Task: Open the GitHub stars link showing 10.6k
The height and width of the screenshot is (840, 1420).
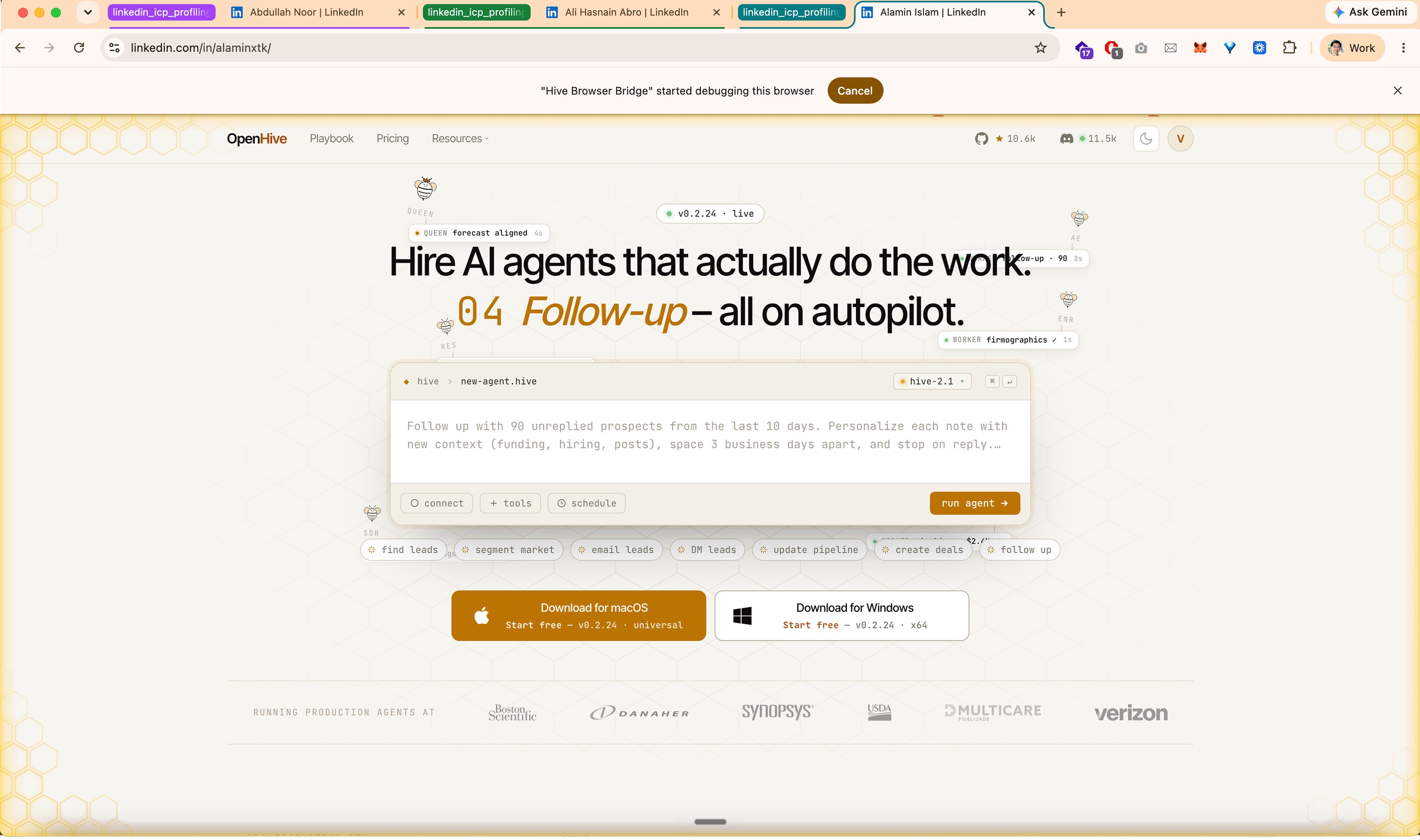Action: [x=1005, y=139]
